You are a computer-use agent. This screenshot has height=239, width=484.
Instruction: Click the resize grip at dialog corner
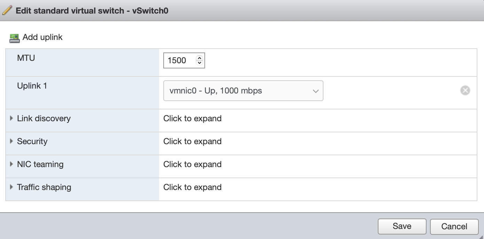coord(481,236)
